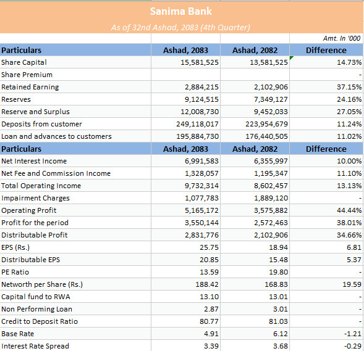Select the EPS (Rs.) label
Viewport: 364px width, 351px height.
[x=15, y=247]
